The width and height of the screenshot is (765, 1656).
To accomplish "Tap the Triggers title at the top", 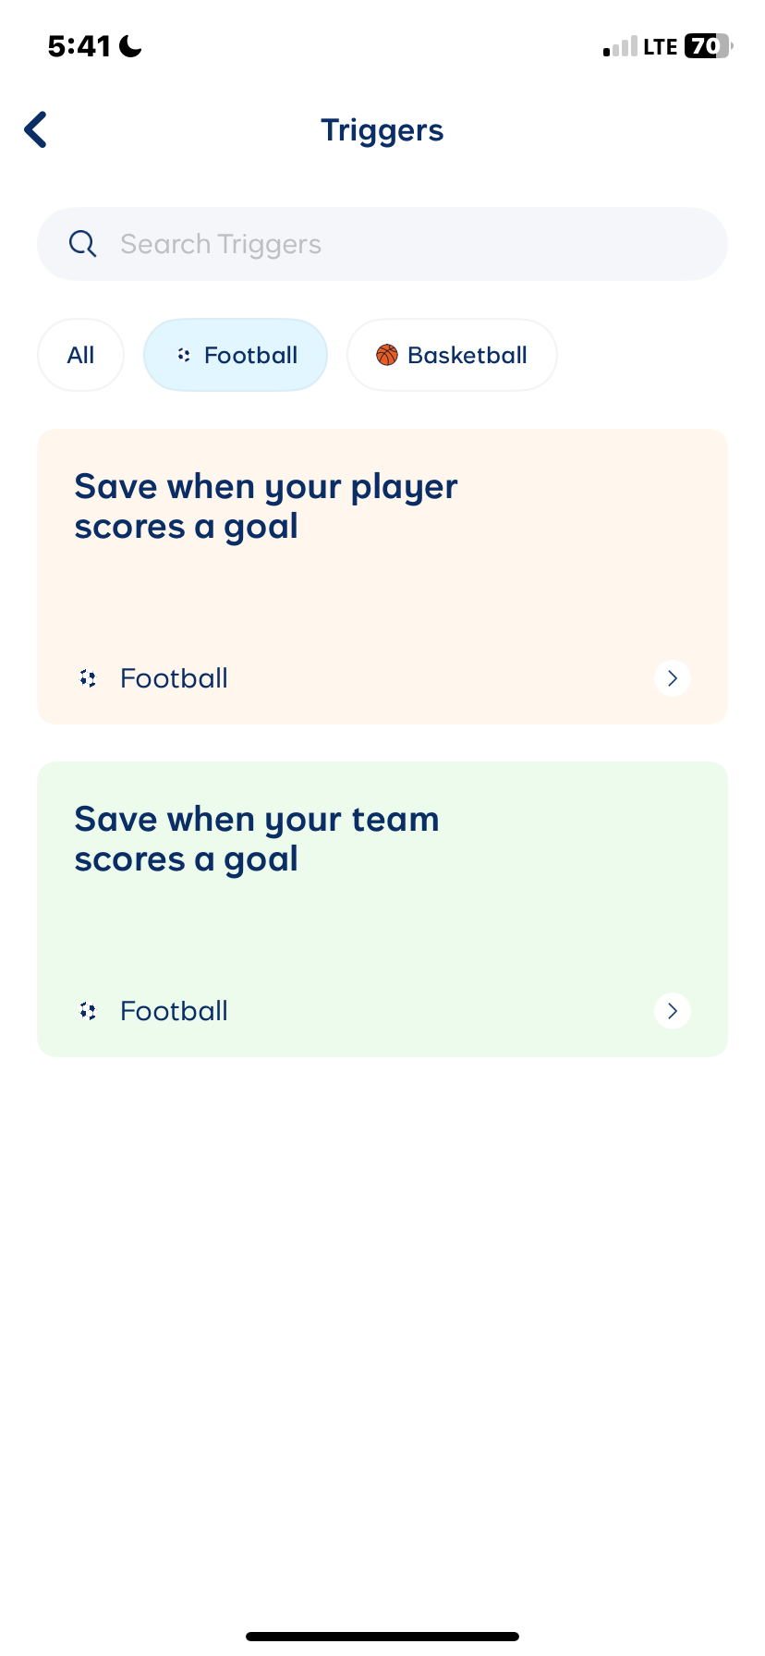I will pyautogui.click(x=382, y=129).
